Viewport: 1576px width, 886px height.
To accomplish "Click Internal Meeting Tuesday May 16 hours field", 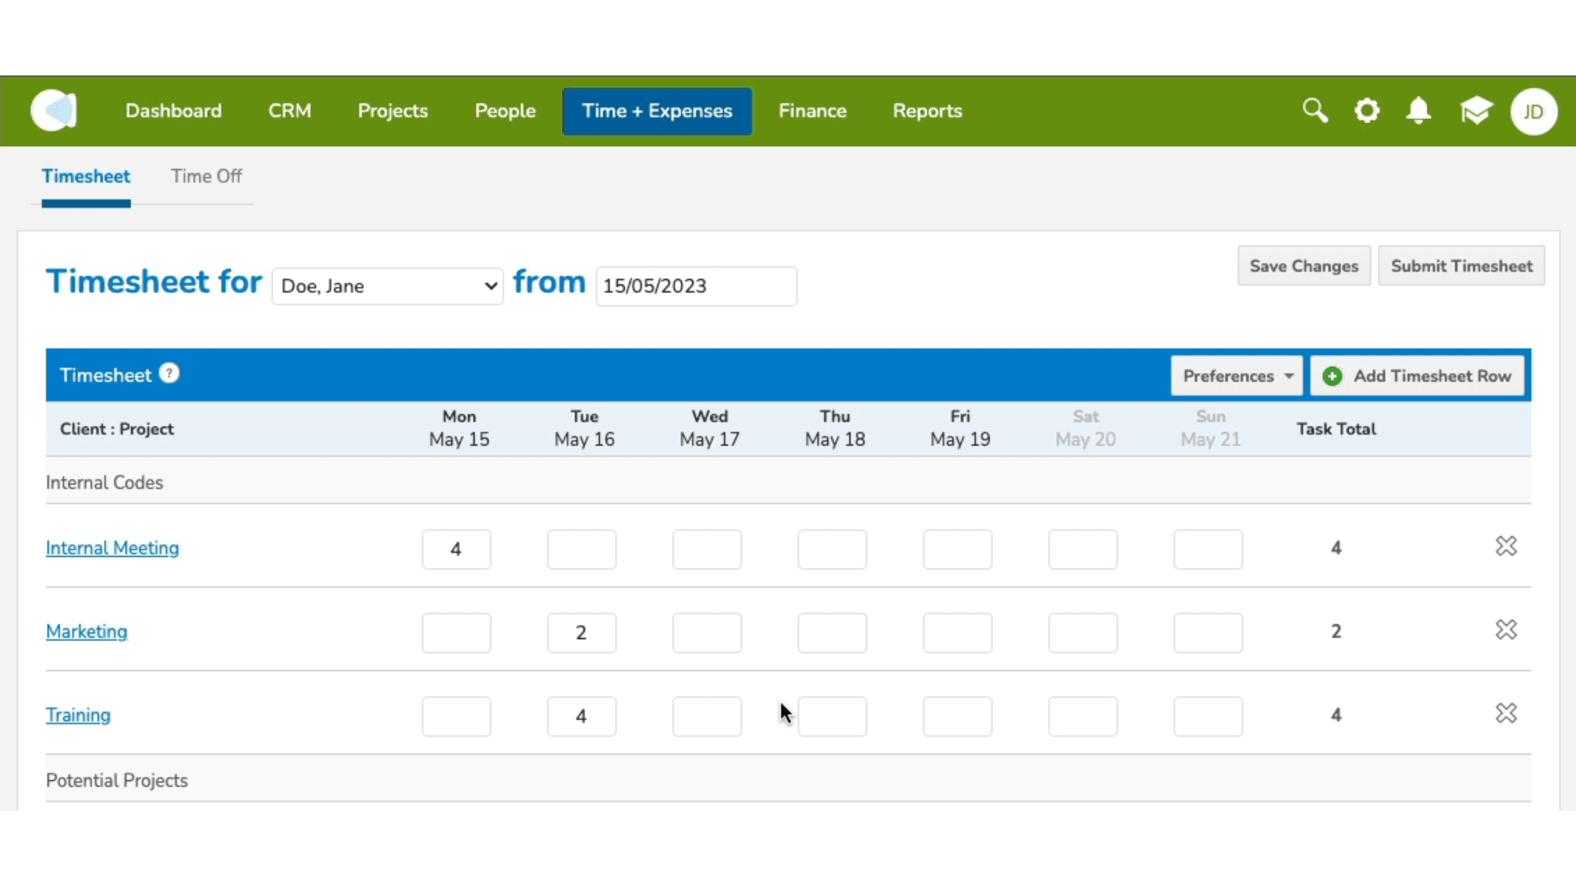I will click(x=582, y=549).
